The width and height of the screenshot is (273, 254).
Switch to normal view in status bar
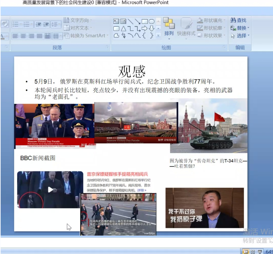click(x=245, y=251)
